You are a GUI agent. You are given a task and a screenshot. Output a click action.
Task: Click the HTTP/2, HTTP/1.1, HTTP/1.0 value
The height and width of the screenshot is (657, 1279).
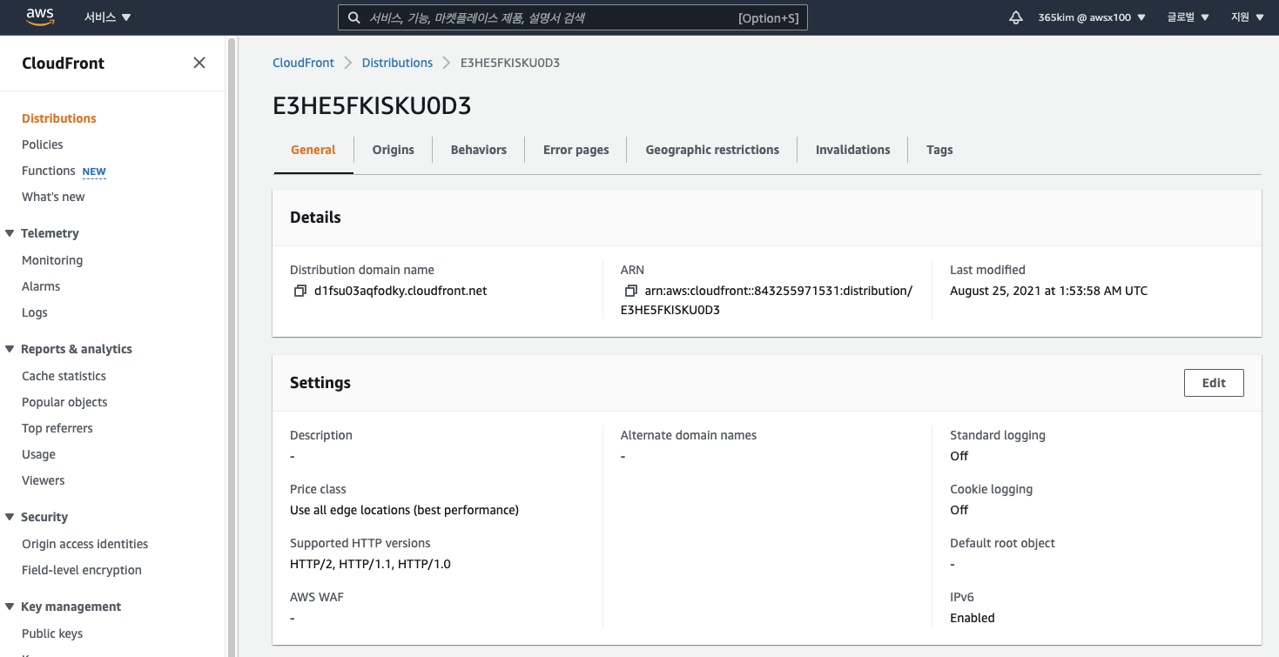[370, 564]
